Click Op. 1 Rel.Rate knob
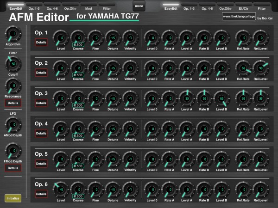Screen dimensions: 278x208 243,38
